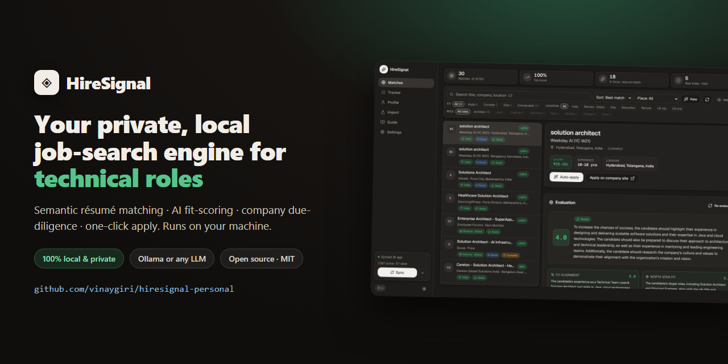Toggle the 'Unevaluated 19' filter chip
Image resolution: width=728 pixels, height=364 pixels.
tap(527, 105)
